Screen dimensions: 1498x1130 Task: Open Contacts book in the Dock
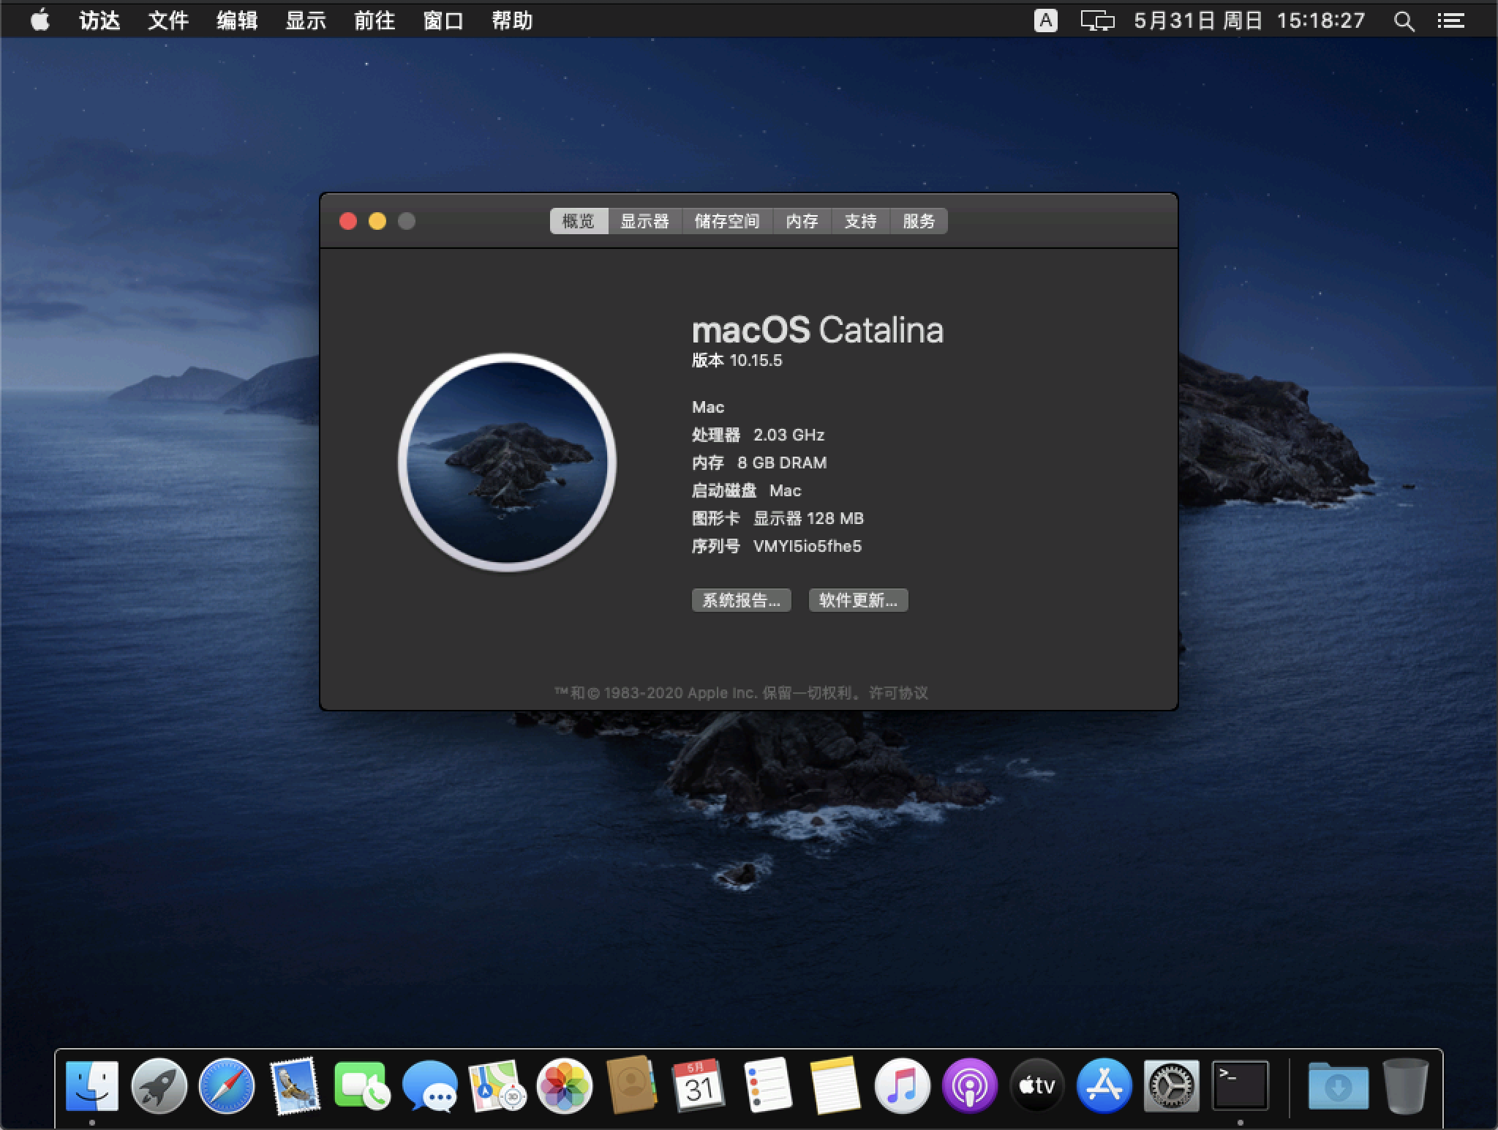[x=631, y=1085]
